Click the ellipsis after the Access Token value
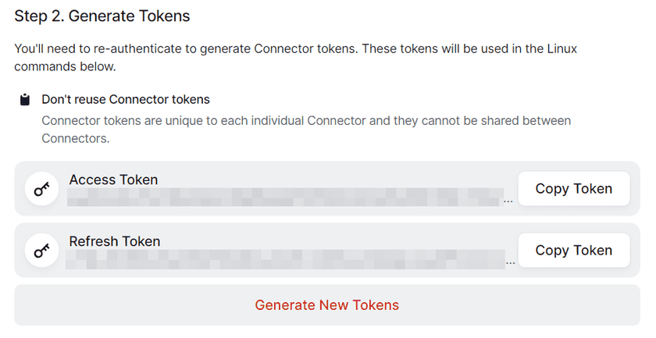The width and height of the screenshot is (656, 338). [x=508, y=201]
